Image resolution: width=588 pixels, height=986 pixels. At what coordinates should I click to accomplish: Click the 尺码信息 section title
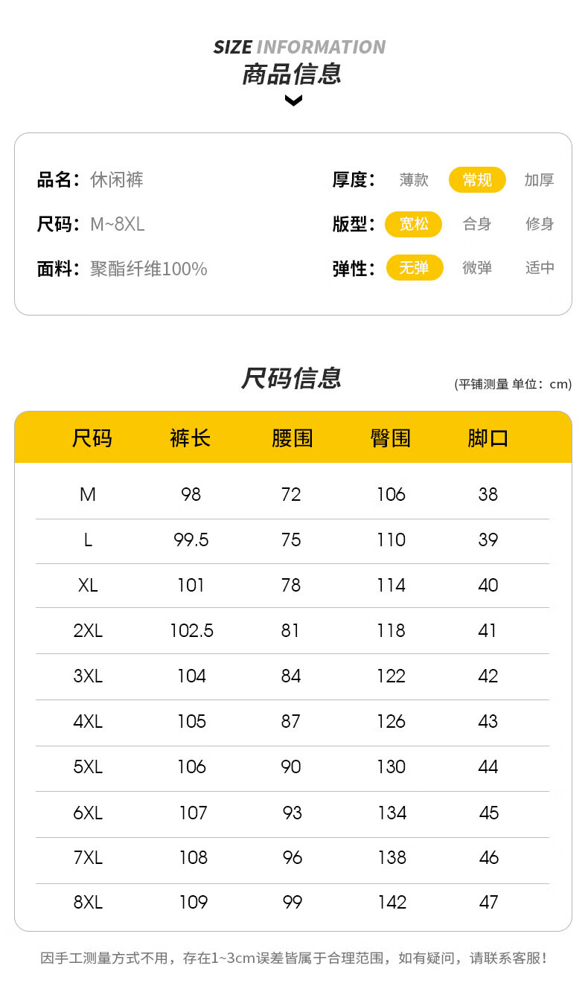coord(291,378)
